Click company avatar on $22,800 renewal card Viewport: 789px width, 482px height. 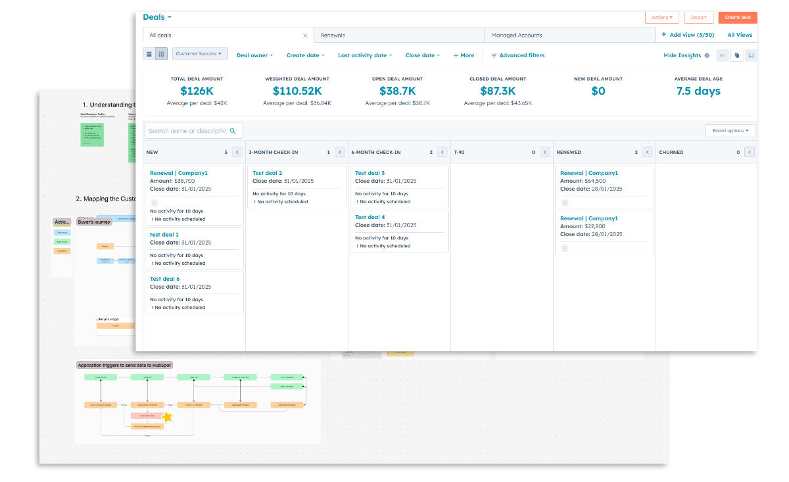tap(565, 248)
